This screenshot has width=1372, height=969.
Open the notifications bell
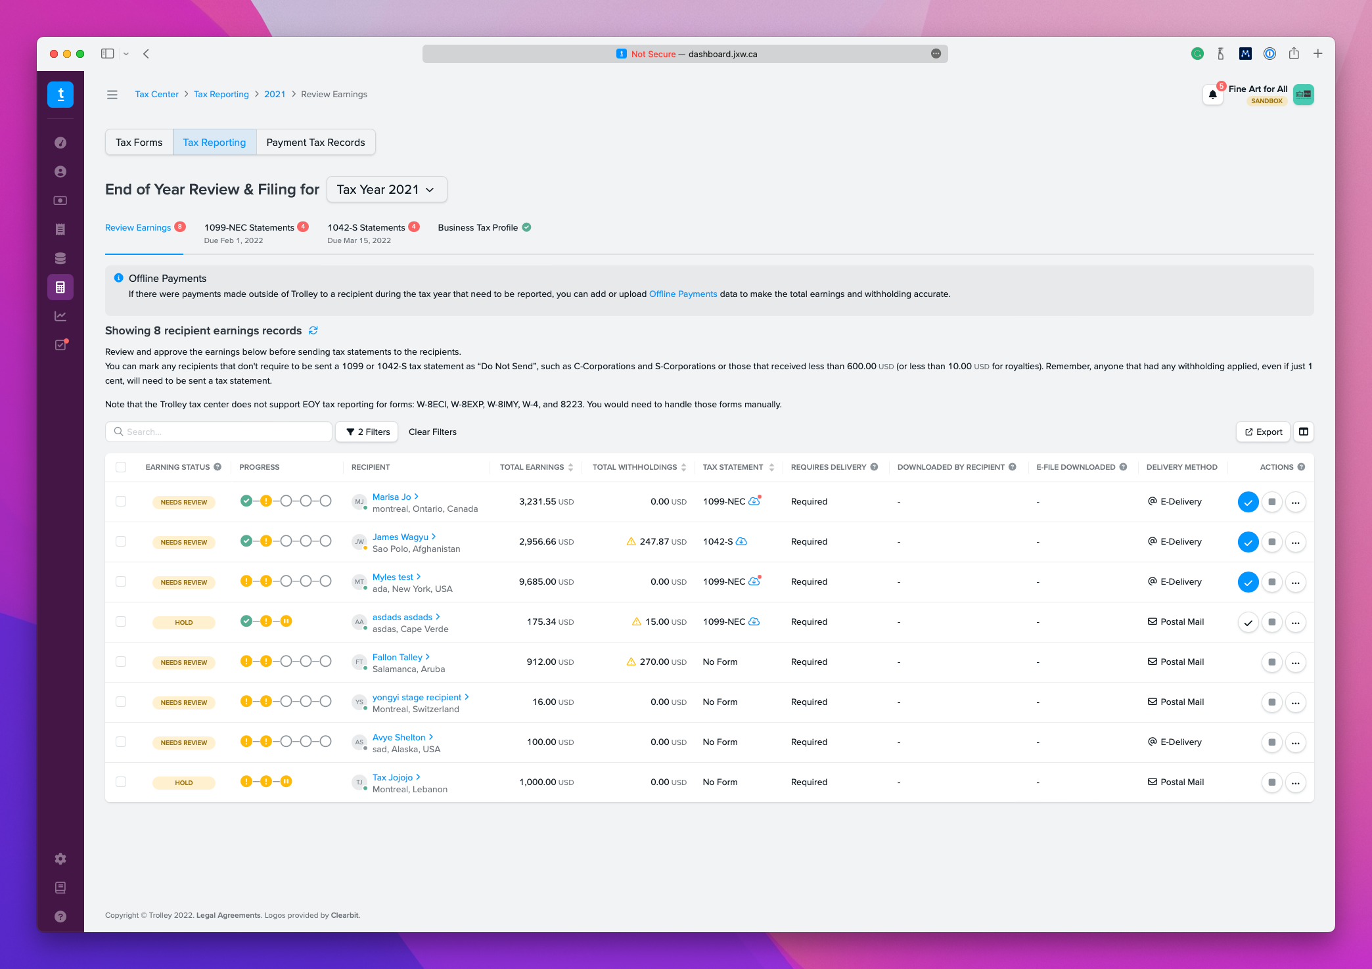pos(1212,95)
